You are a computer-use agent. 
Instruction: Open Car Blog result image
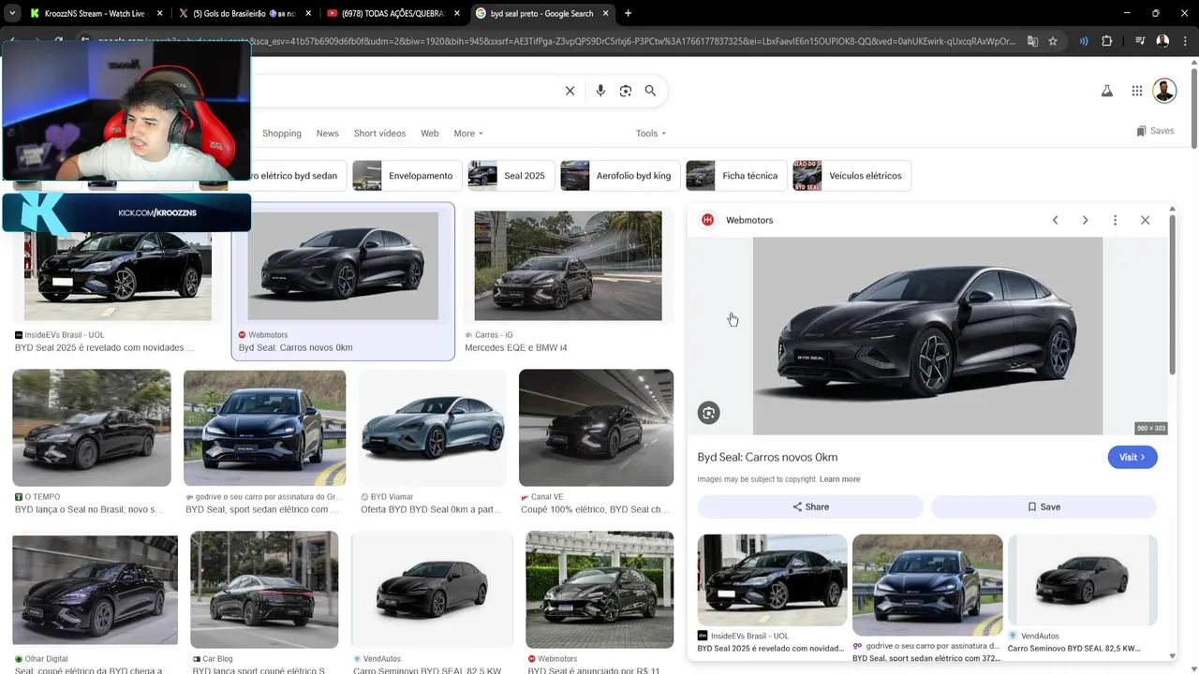(264, 590)
